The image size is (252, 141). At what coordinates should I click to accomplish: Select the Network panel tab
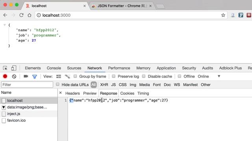(94, 68)
